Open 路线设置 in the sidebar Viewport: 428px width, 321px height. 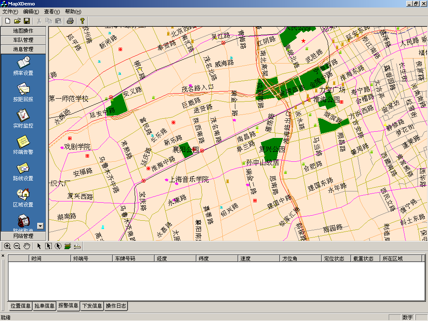[x=23, y=171]
